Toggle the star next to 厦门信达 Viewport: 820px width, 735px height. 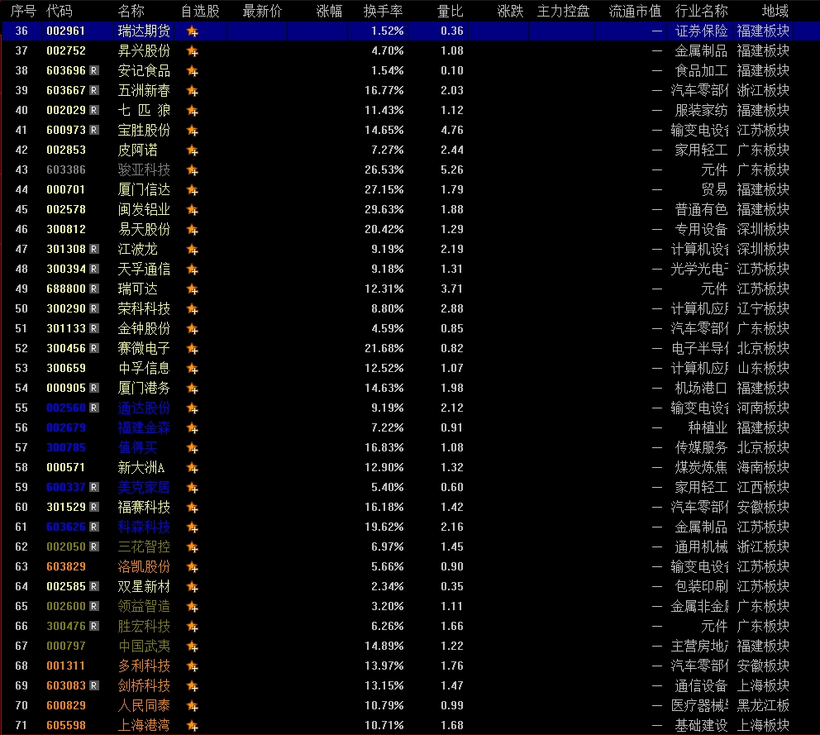point(193,190)
